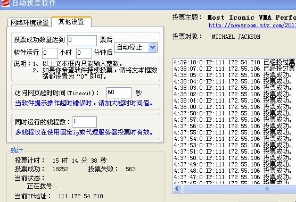296x202 pixels.
Task: Click the 投票失败 count 563
Action: pyautogui.click(x=130, y=169)
